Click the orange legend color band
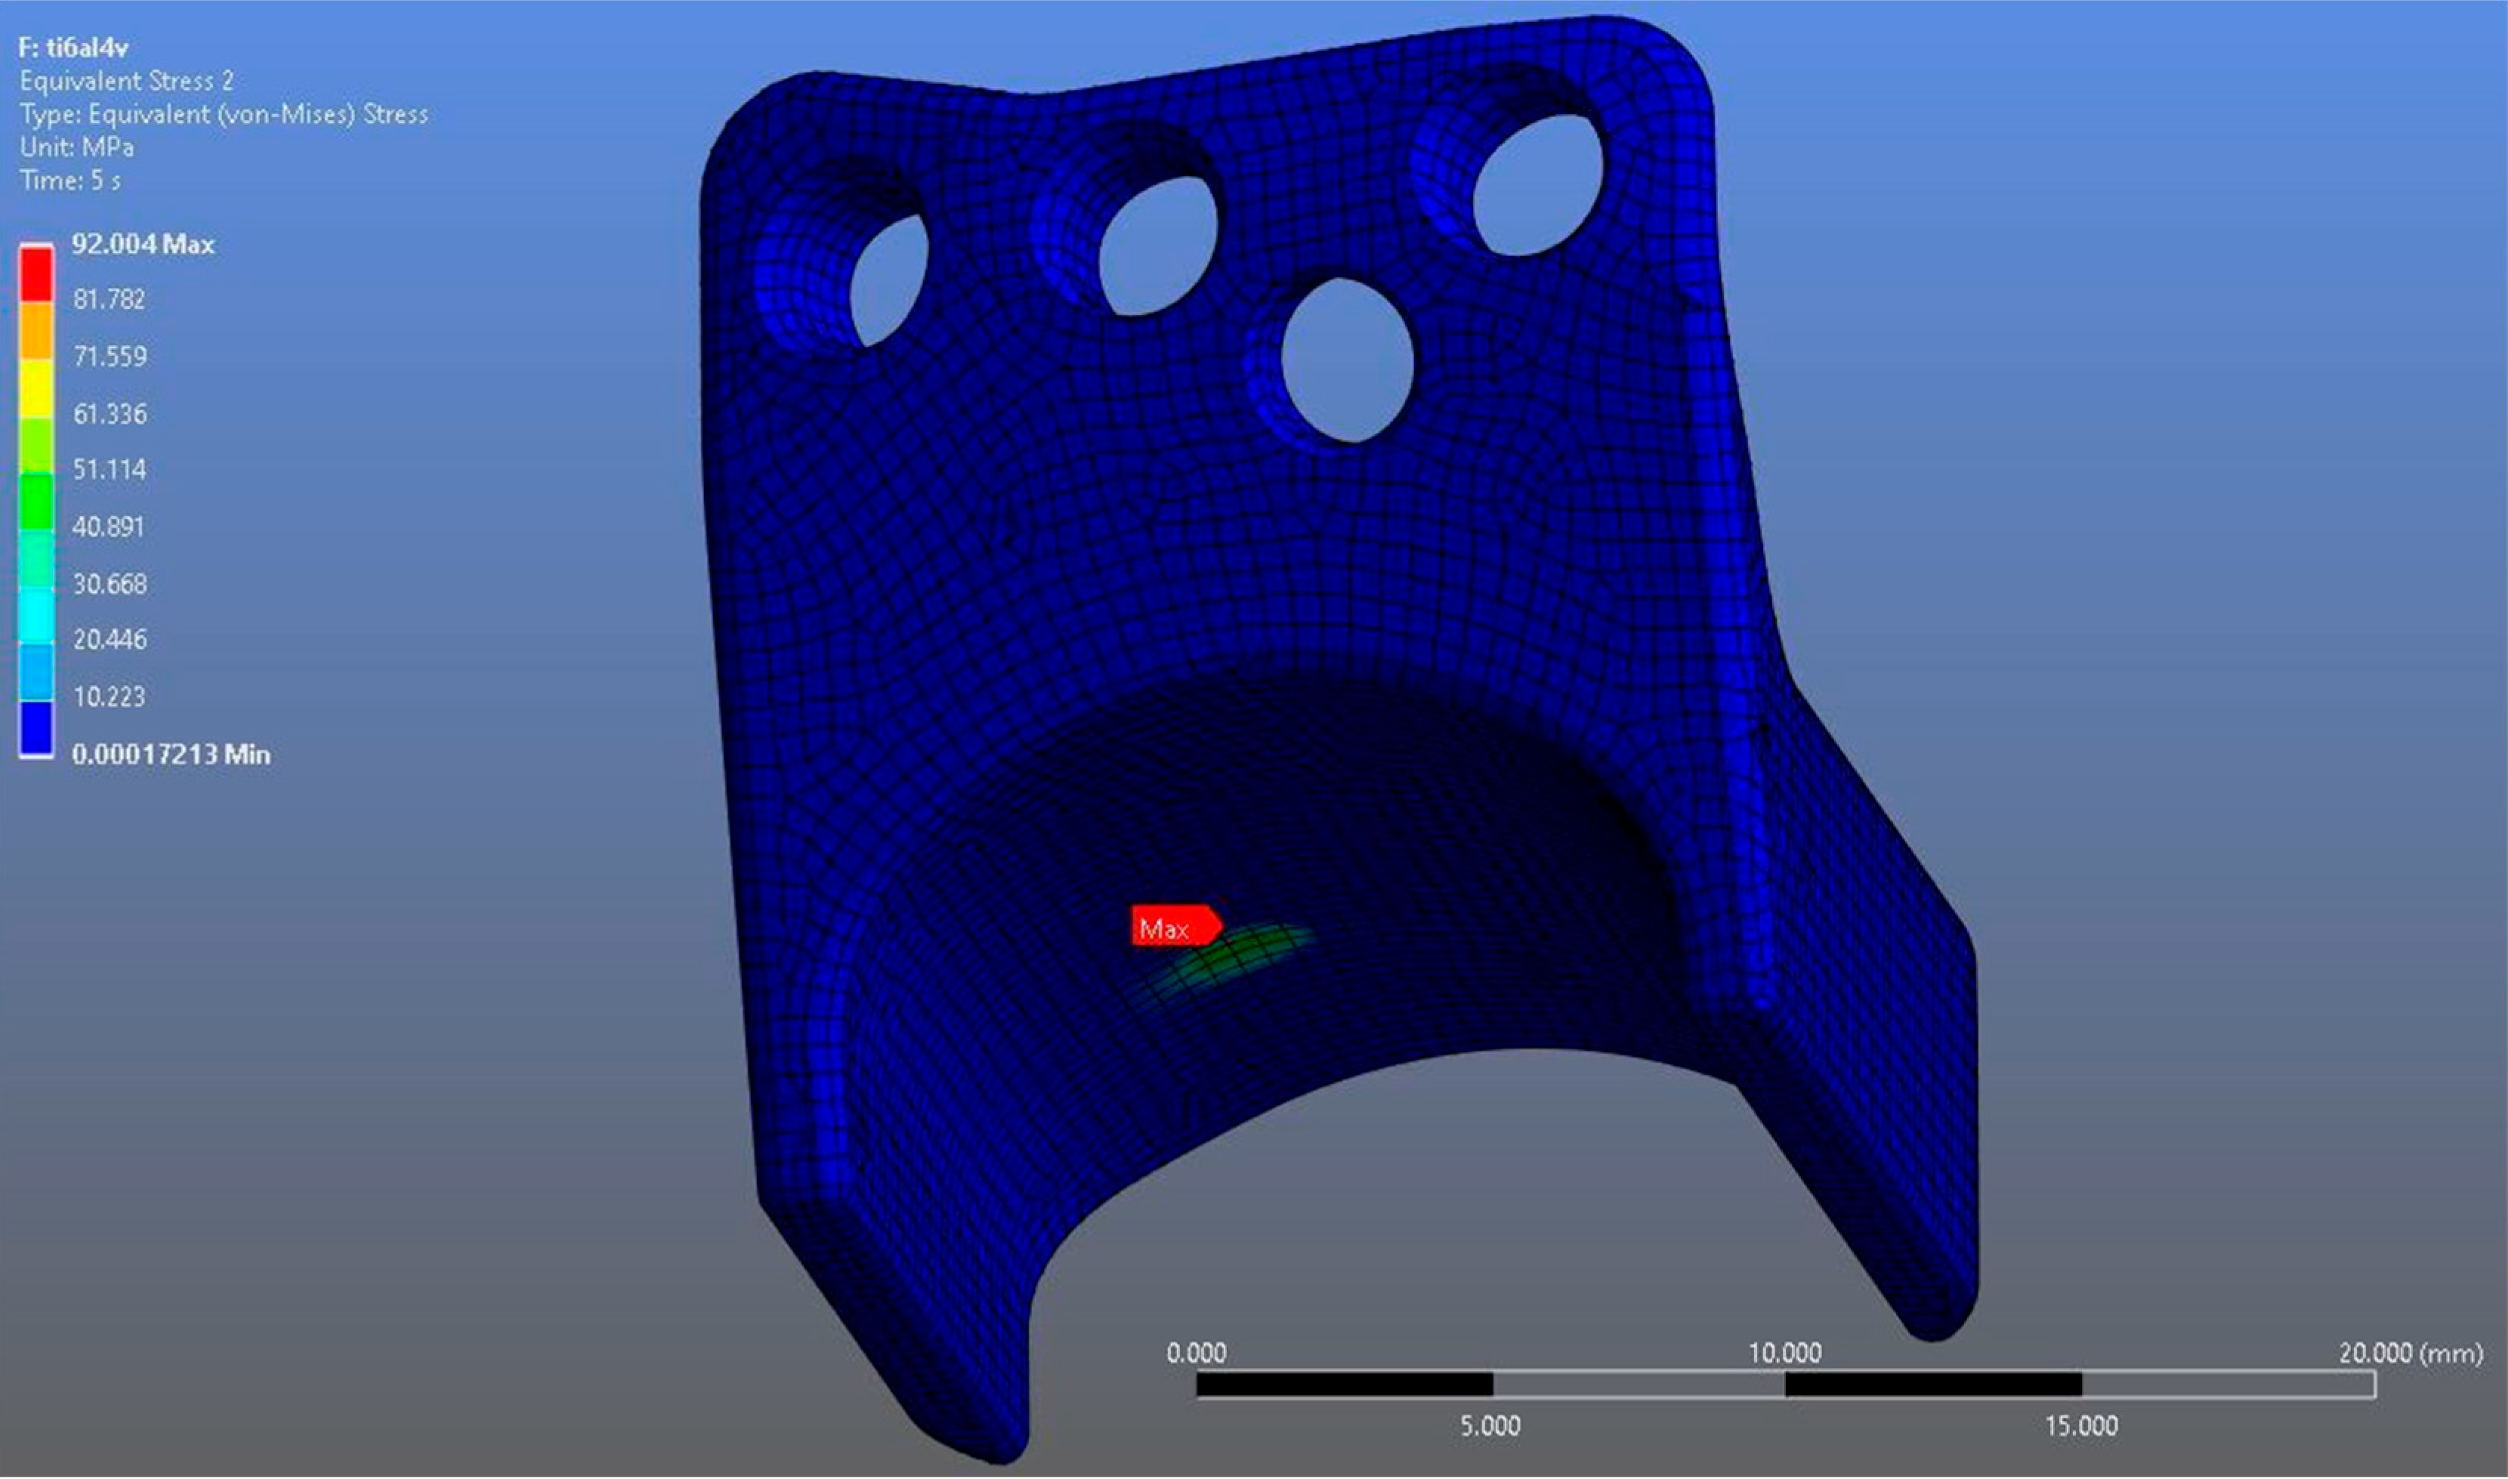 37,330
